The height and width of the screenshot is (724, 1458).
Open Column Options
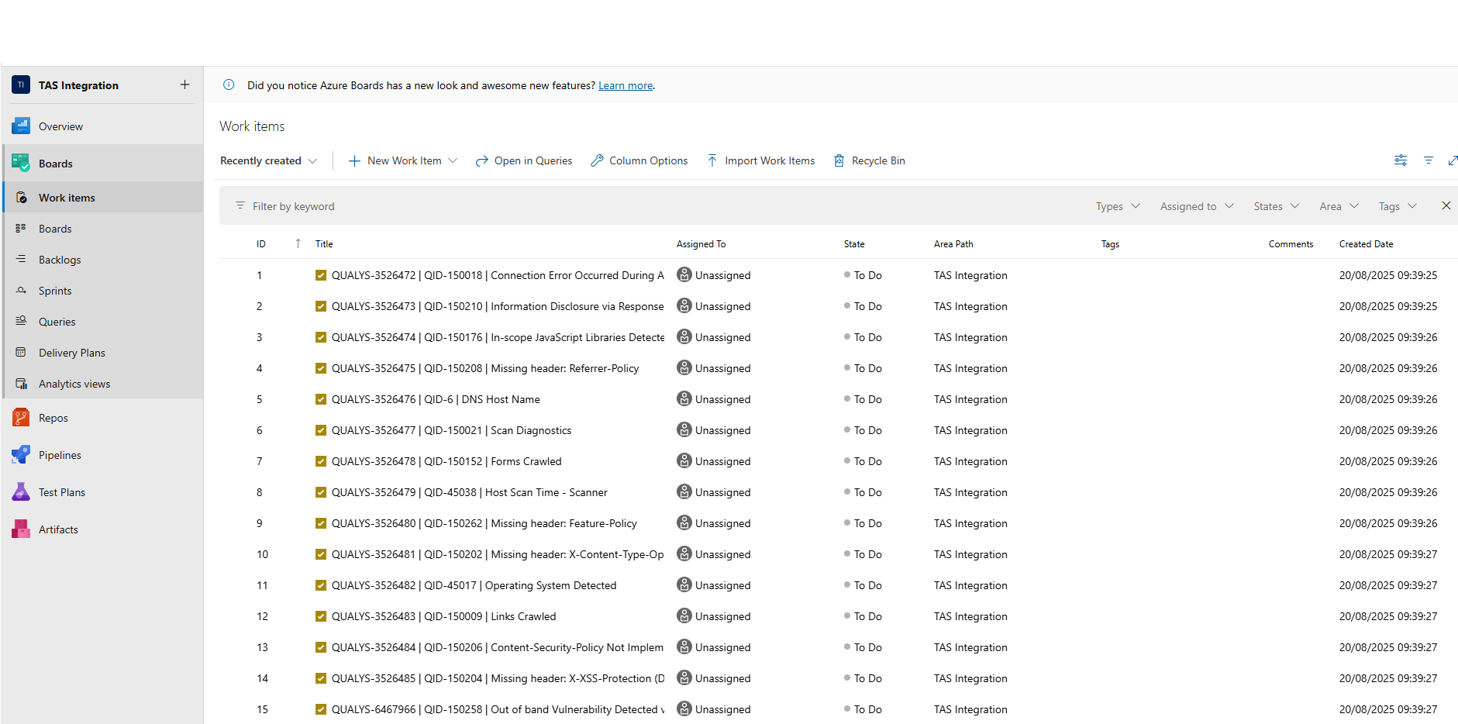click(x=639, y=160)
